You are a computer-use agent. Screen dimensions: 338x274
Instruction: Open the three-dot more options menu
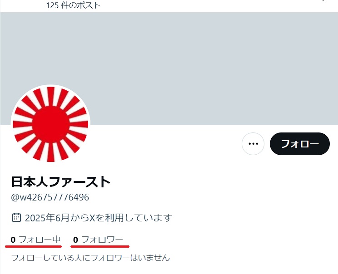(253, 143)
